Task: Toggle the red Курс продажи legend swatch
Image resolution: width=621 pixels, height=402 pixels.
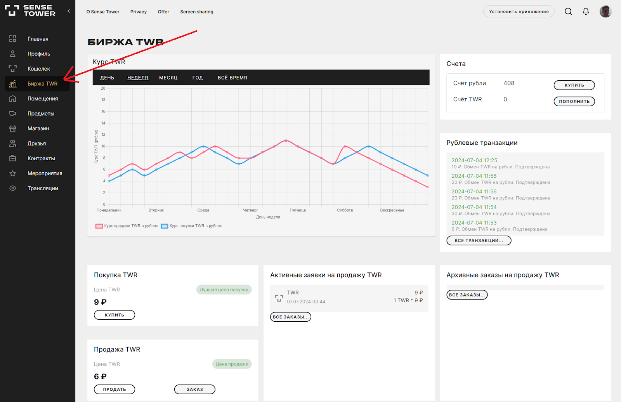Action: 99,226
